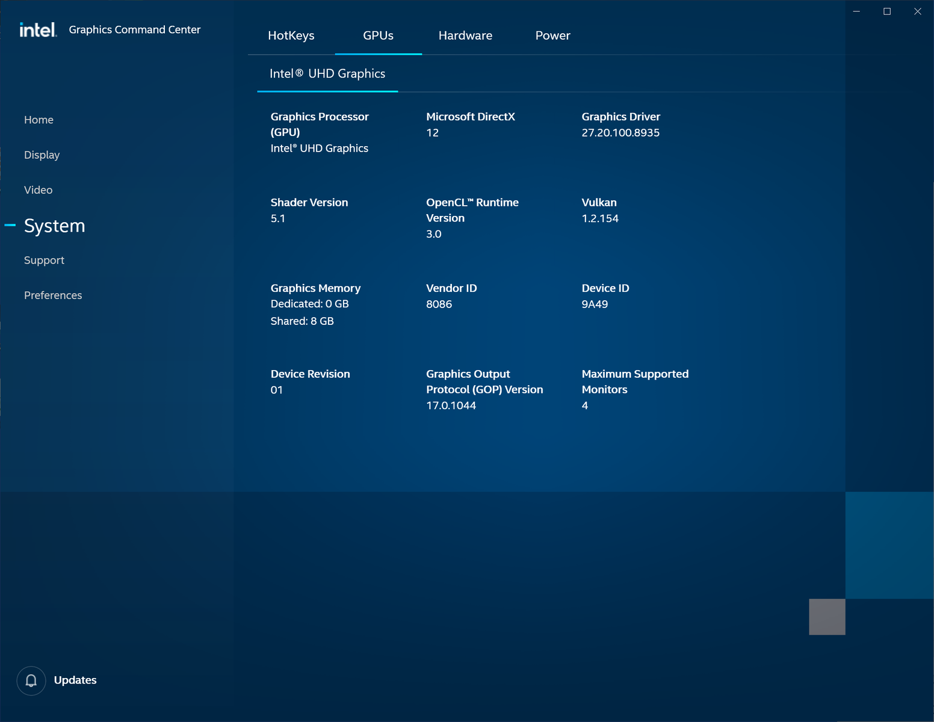Click the Graphics Memory heading
Viewport: 934px width, 722px height.
[315, 288]
